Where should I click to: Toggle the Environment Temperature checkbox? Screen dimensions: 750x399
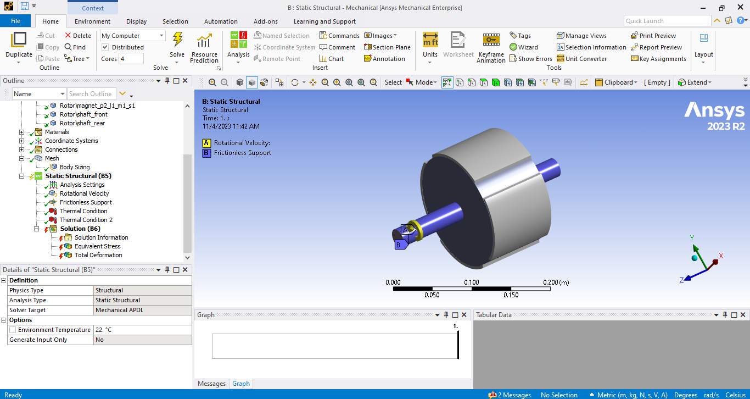pyautogui.click(x=13, y=330)
